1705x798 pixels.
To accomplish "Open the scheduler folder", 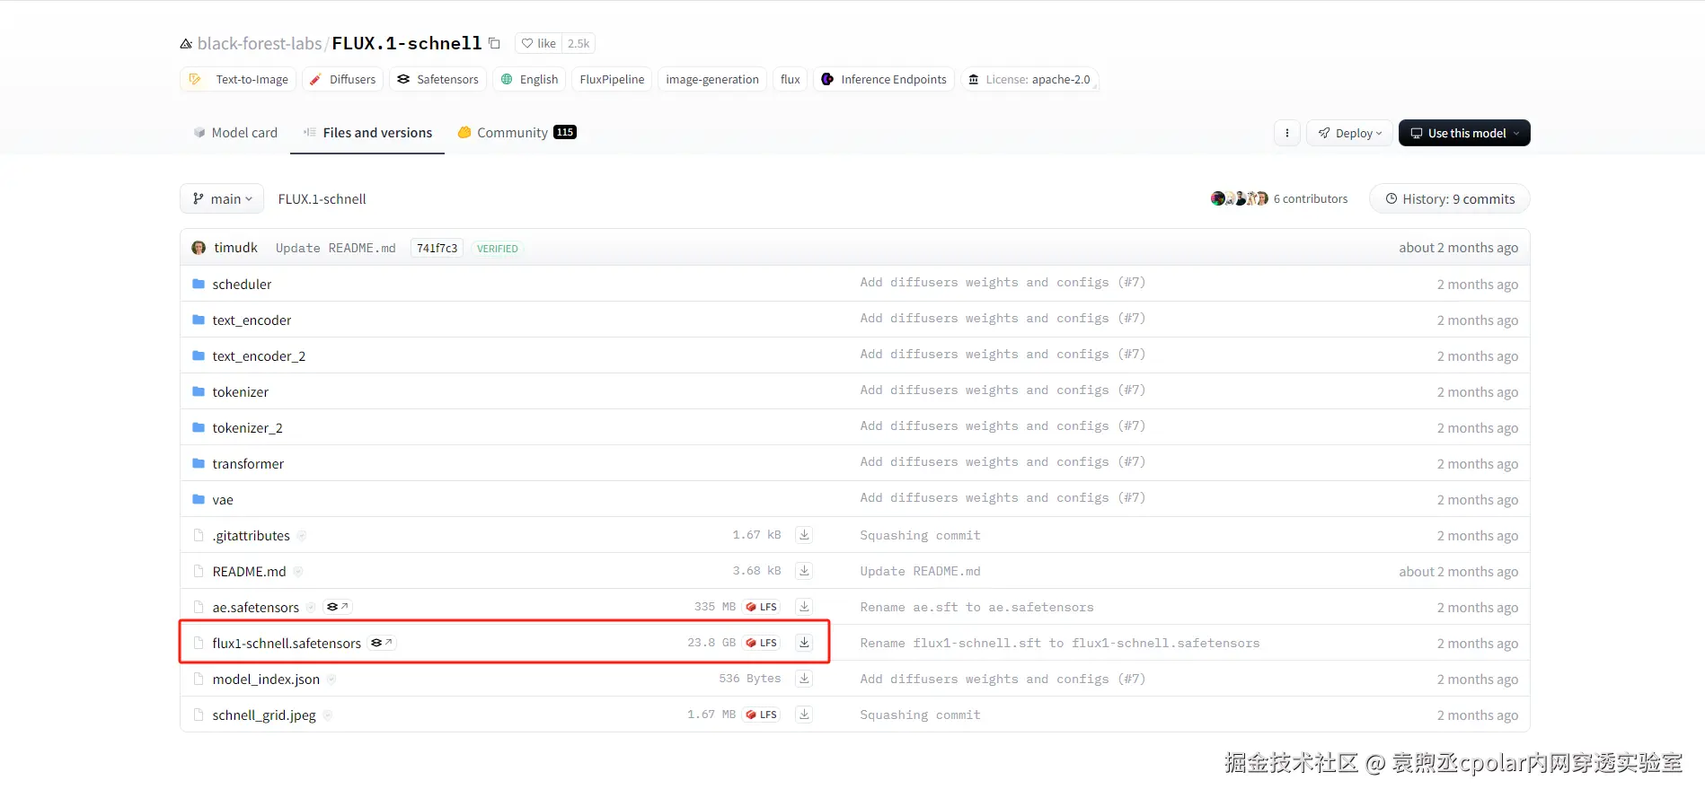I will pyautogui.click(x=242, y=285).
